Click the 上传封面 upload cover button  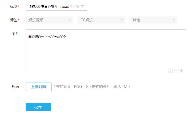point(38,87)
